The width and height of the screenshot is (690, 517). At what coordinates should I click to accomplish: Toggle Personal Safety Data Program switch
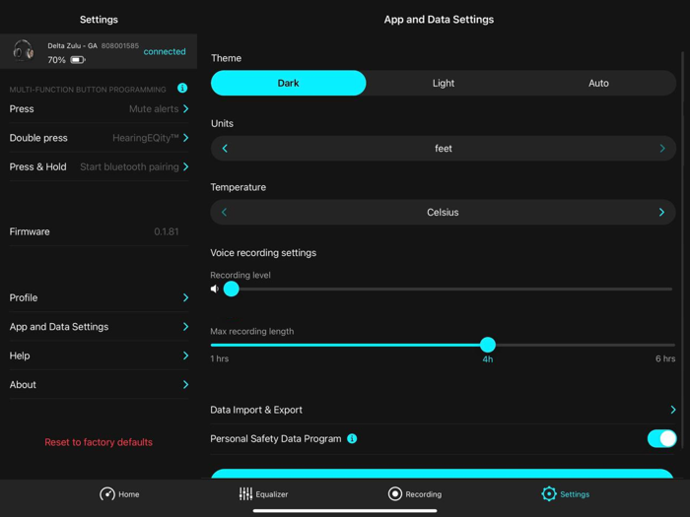pos(661,439)
